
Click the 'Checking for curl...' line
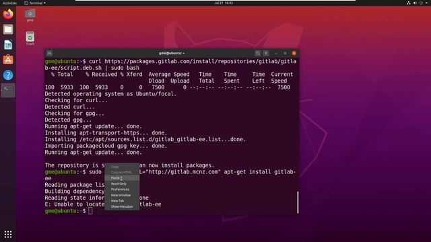pyautogui.click(x=76, y=100)
